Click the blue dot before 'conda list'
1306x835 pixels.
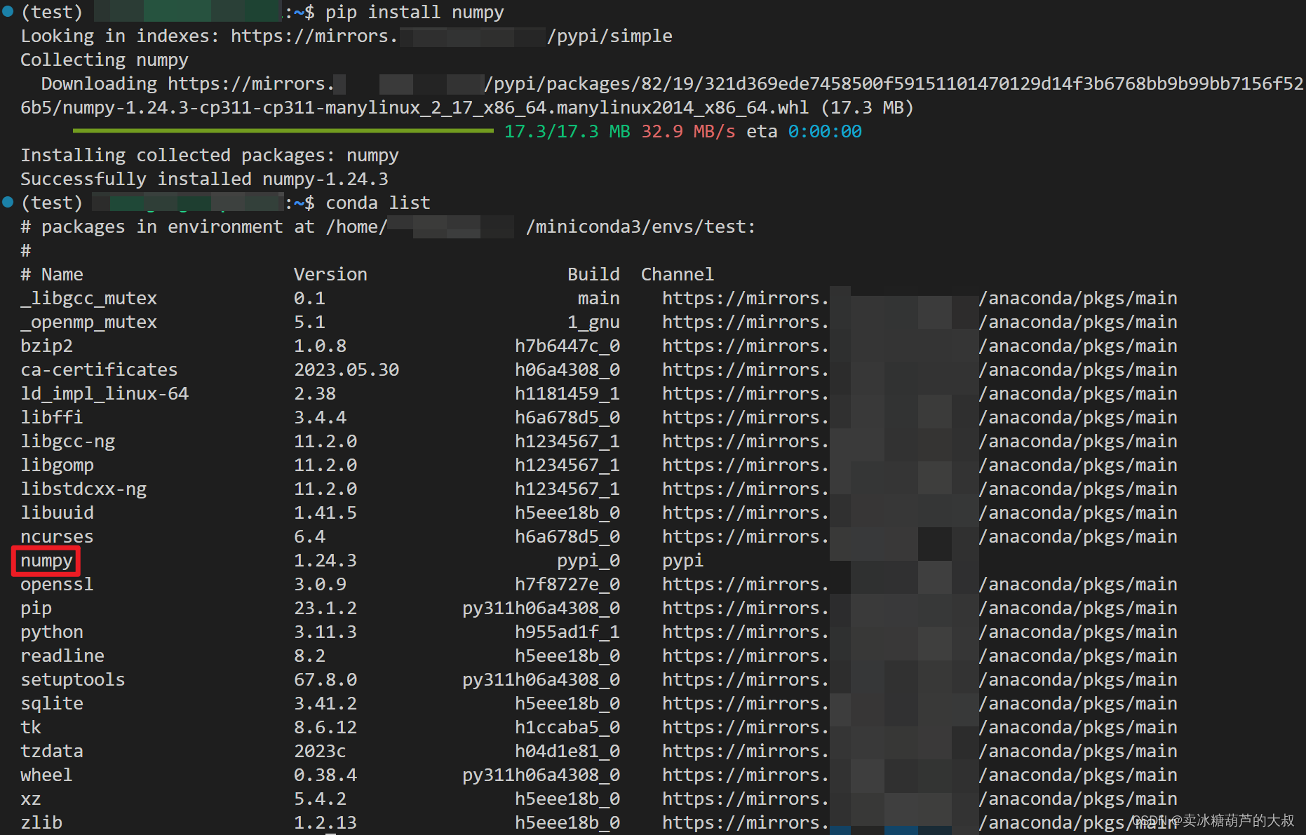point(8,202)
